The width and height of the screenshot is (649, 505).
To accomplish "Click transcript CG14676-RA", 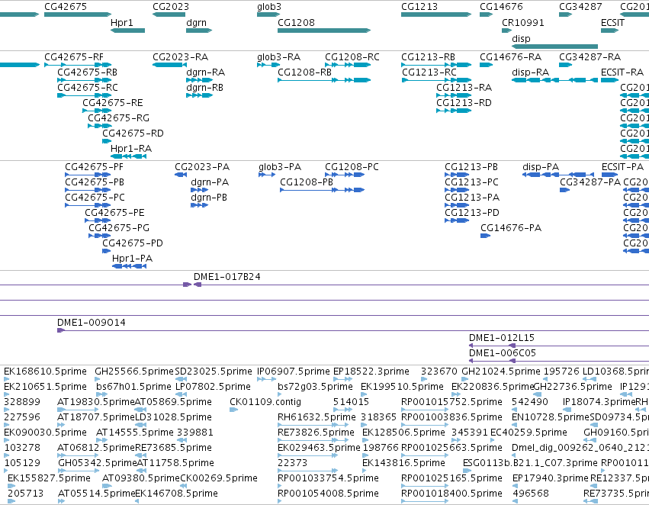I will pos(510,57).
